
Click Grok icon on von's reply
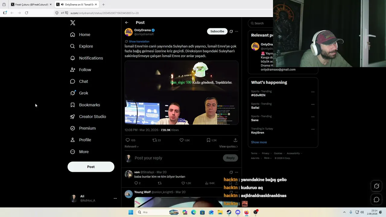click(x=231, y=172)
